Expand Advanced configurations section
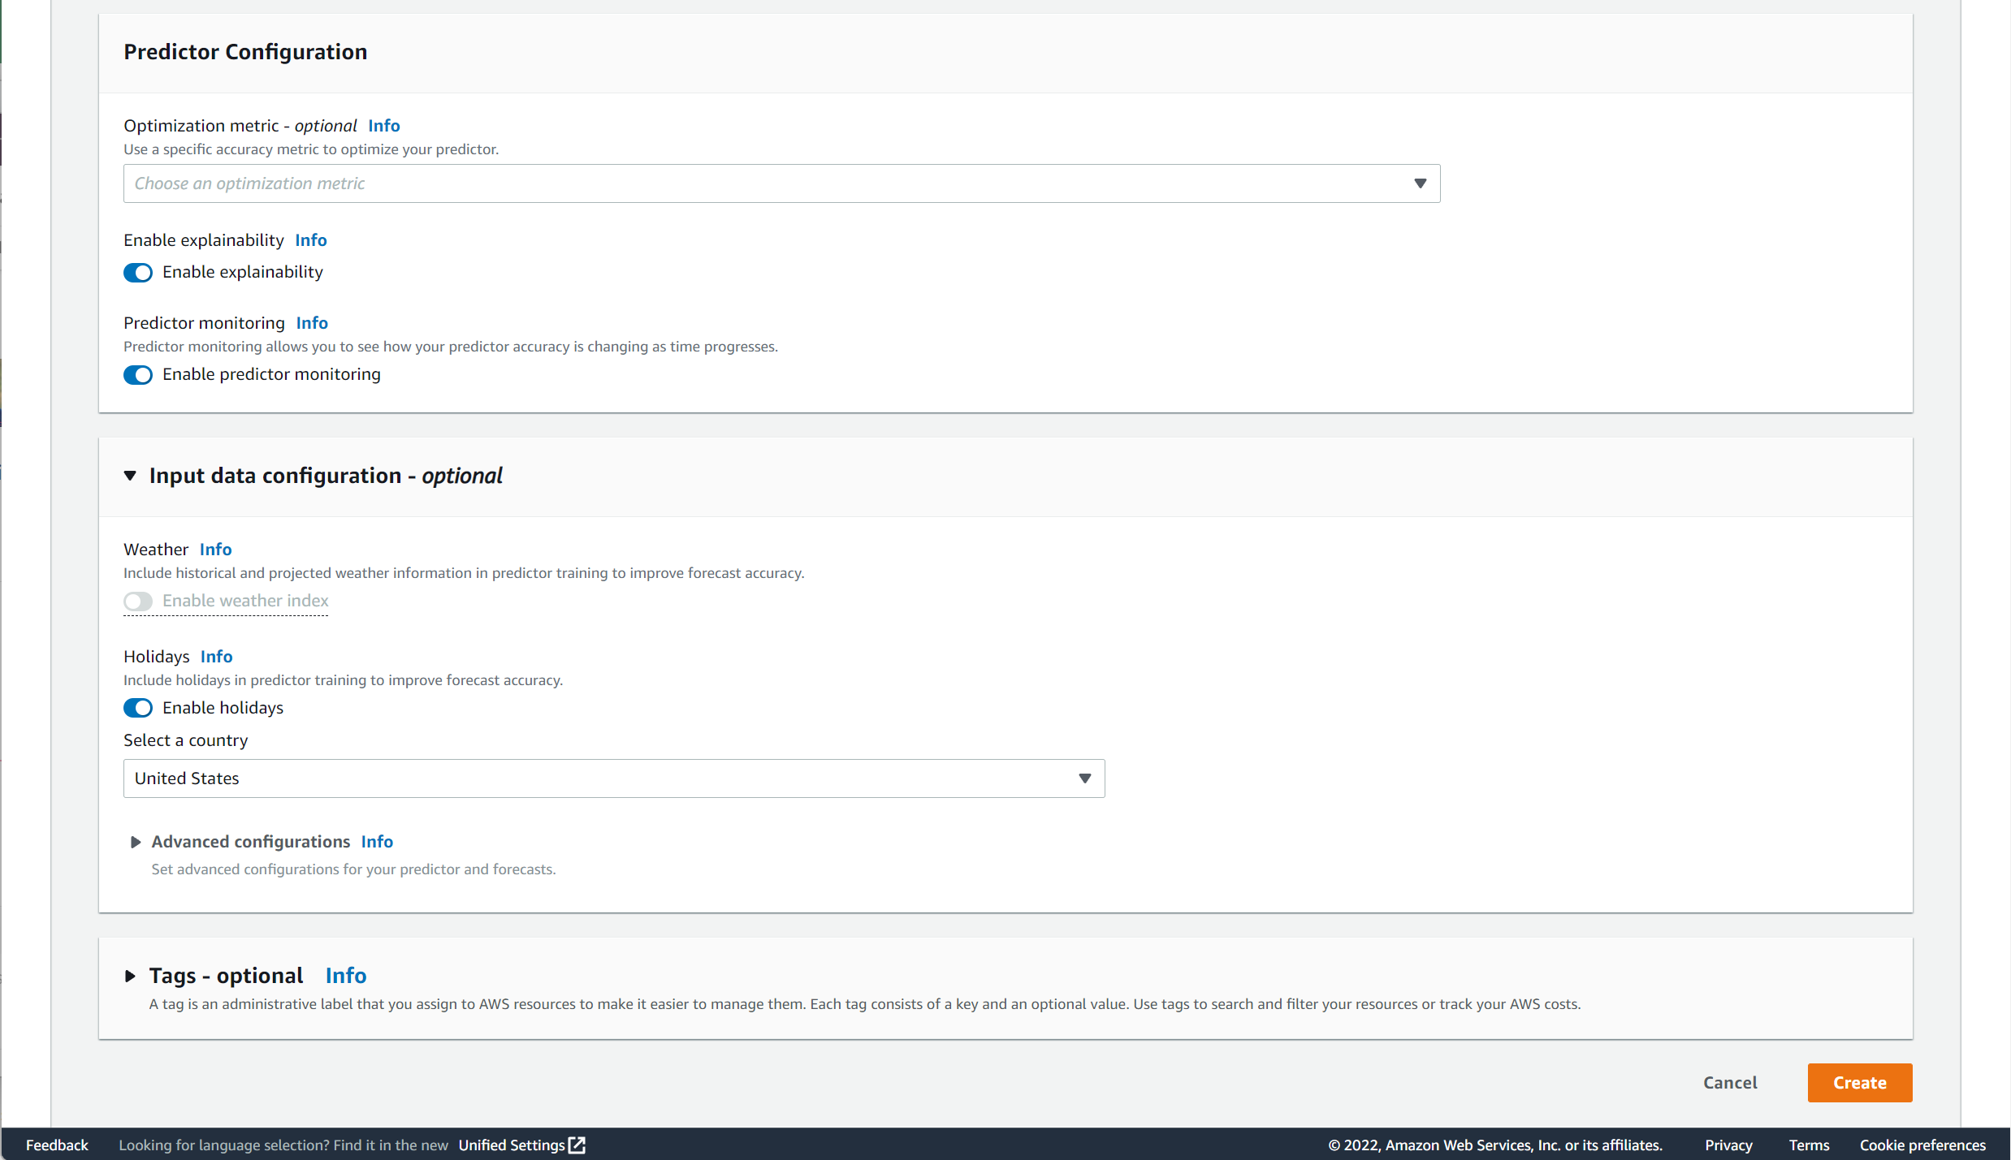2011x1160 pixels. 136,842
